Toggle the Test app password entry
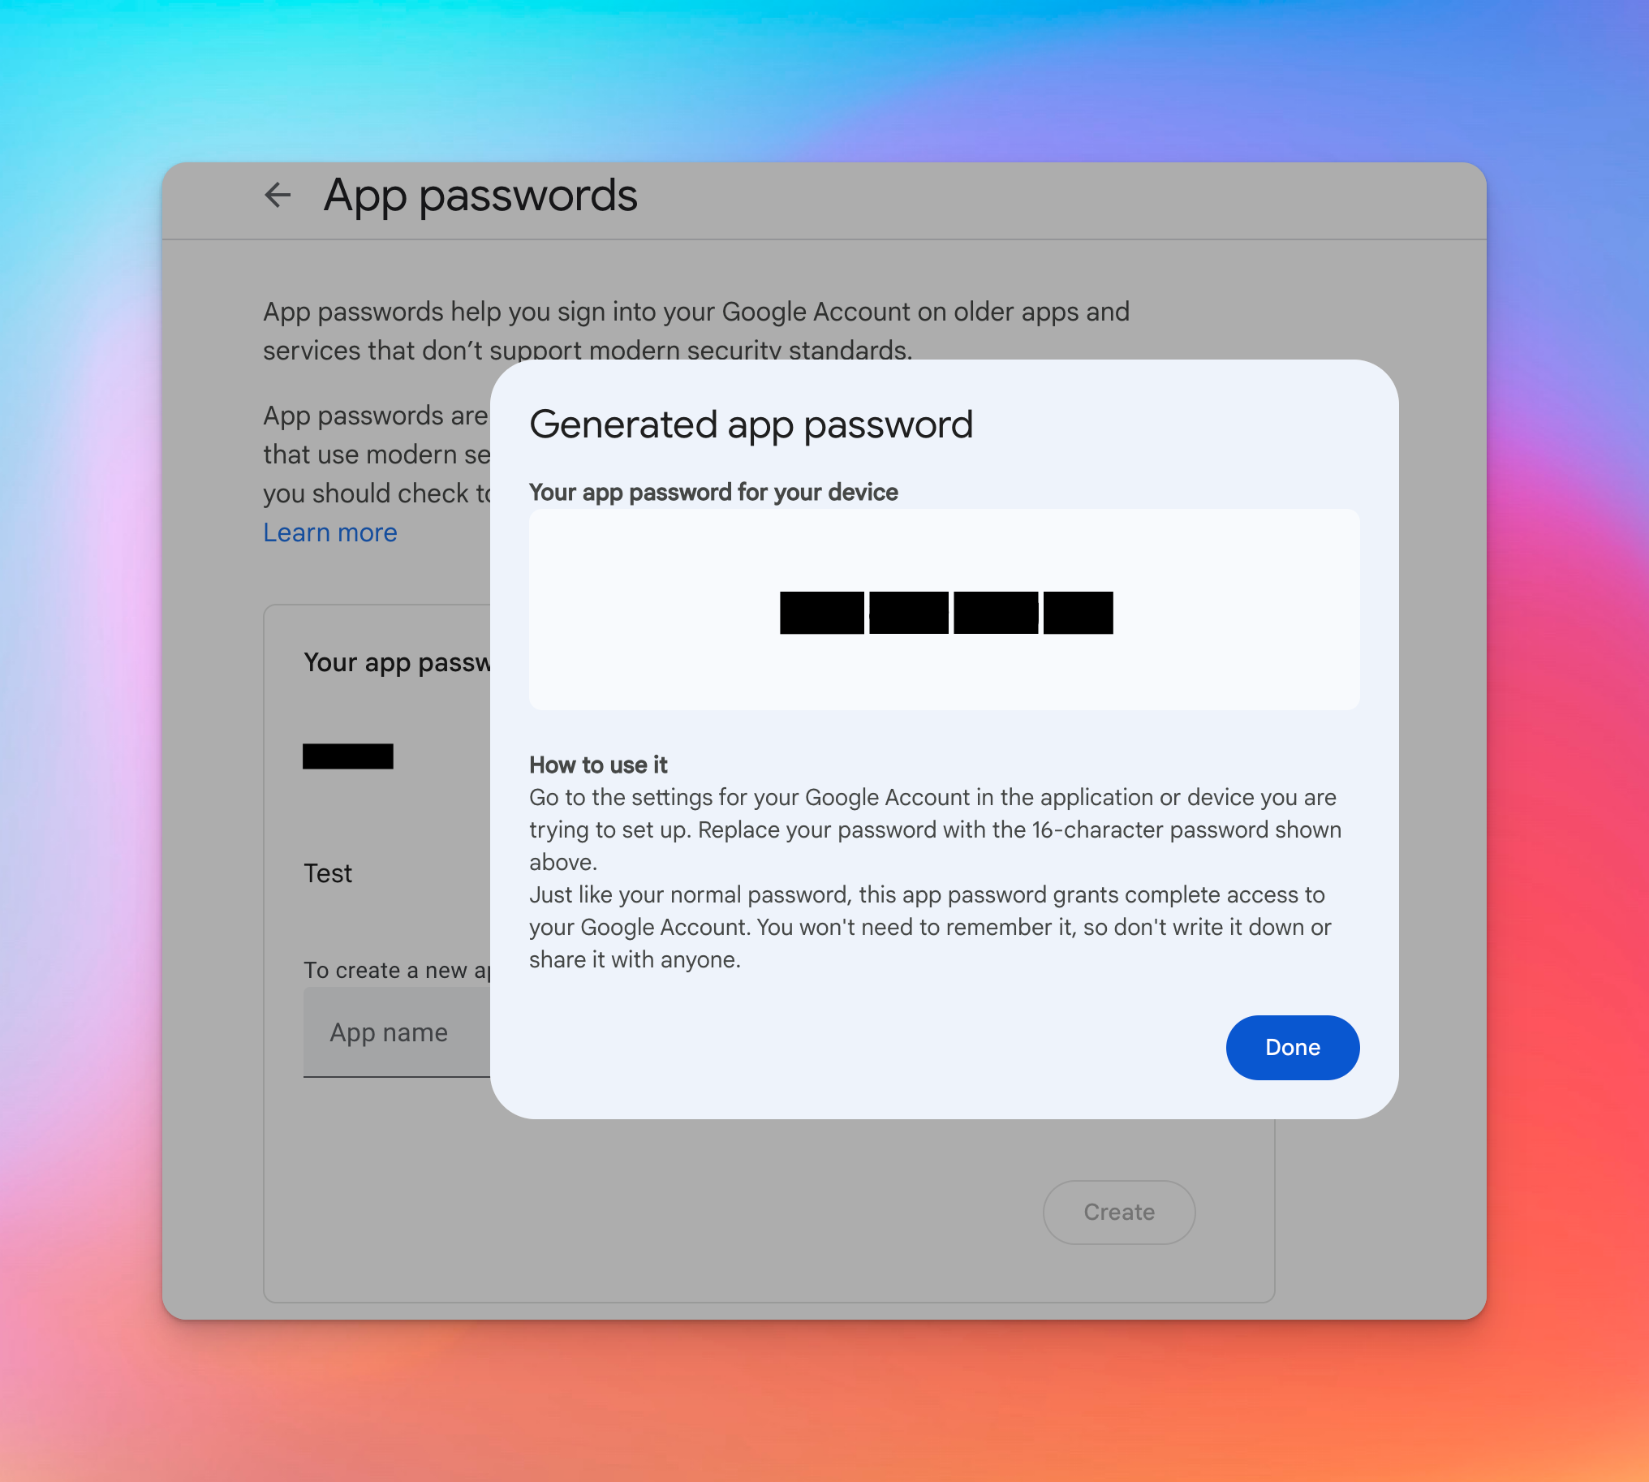 328,871
